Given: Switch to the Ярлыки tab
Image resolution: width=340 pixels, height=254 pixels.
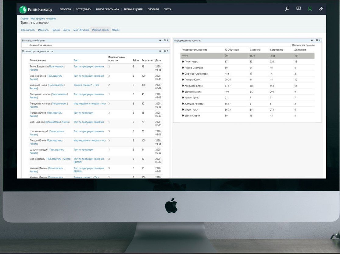Looking at the screenshot, I should 56,30.
